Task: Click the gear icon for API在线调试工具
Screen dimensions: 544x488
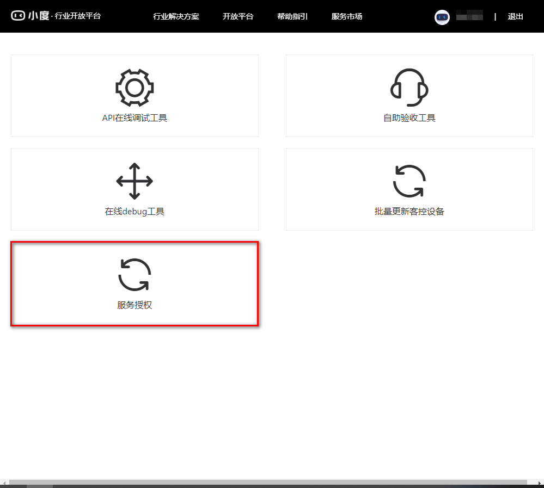Action: pos(135,88)
